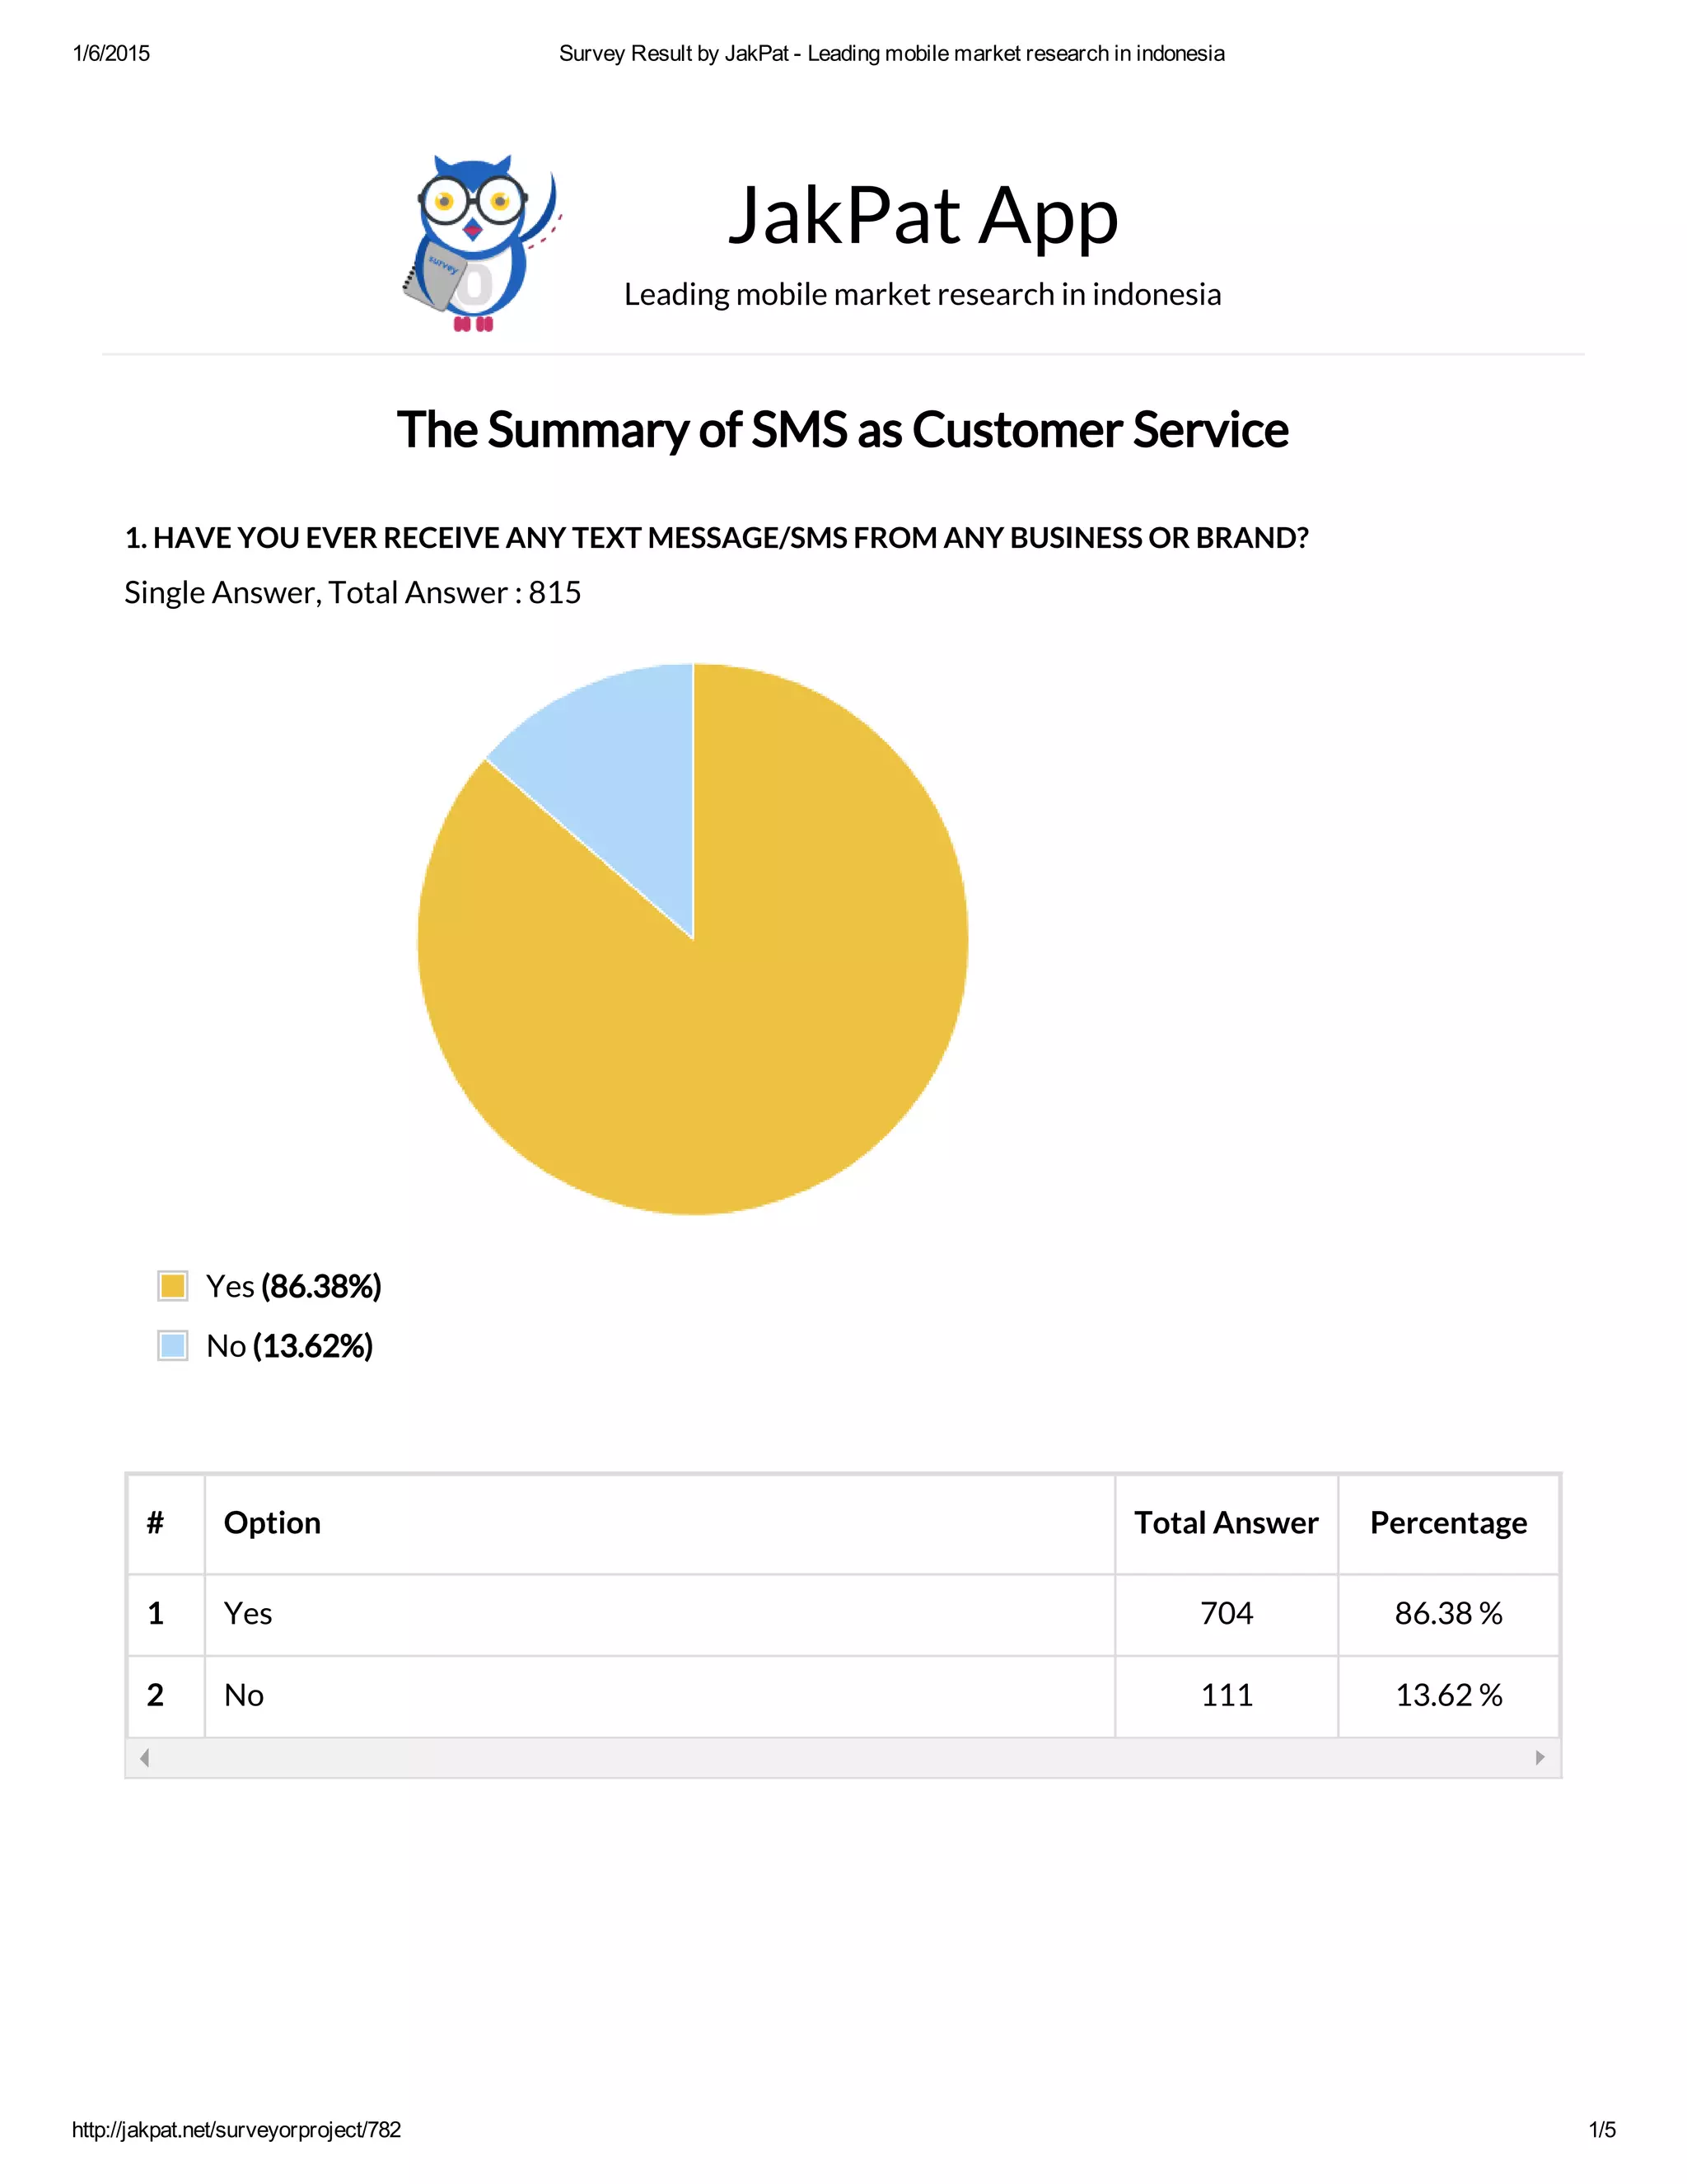Select the Yes row in the table

pyautogui.click(x=843, y=1615)
